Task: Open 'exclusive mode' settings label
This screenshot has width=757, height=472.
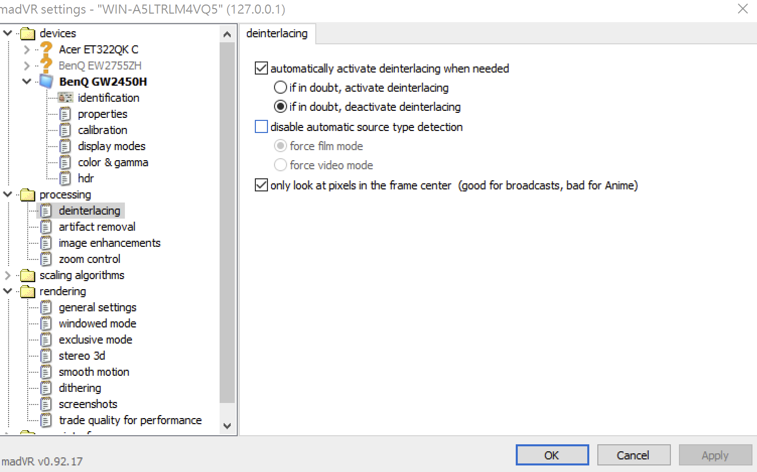Action: (x=96, y=340)
